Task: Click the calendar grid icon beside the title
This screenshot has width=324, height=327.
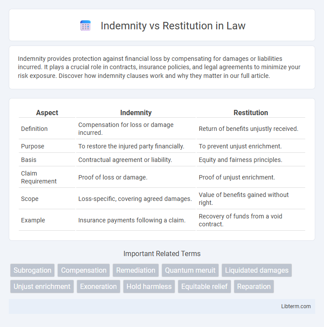Action: (85, 26)
